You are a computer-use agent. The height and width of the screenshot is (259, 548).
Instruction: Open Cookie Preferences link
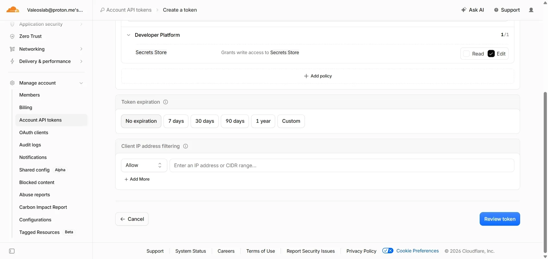(418, 251)
